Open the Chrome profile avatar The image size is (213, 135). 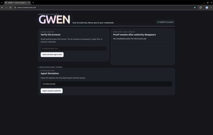[207, 8]
